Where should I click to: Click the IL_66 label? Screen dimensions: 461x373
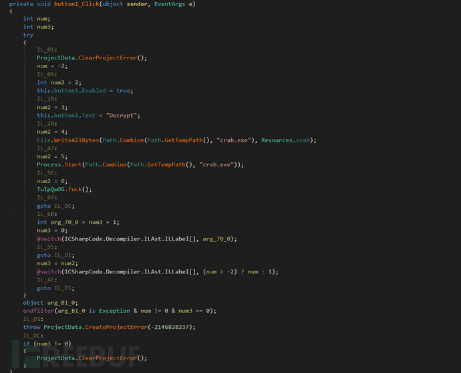point(47,198)
